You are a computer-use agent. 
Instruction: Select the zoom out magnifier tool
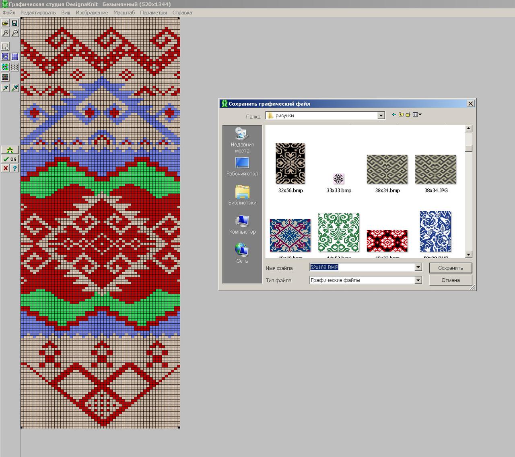[x=14, y=33]
